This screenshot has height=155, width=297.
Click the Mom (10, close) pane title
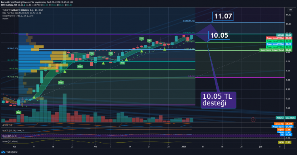click(x=10, y=142)
